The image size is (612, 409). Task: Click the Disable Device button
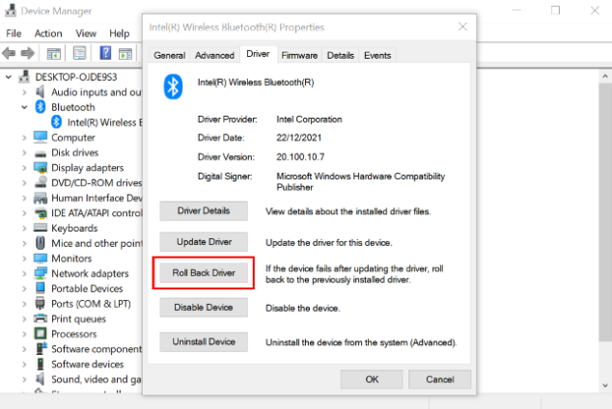[x=204, y=308]
